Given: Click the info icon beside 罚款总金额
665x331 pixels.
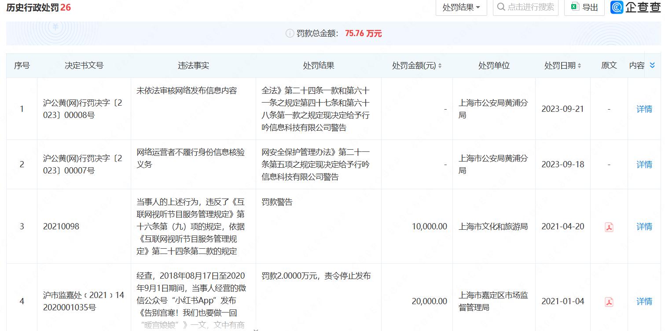Looking at the screenshot, I should click(290, 33).
